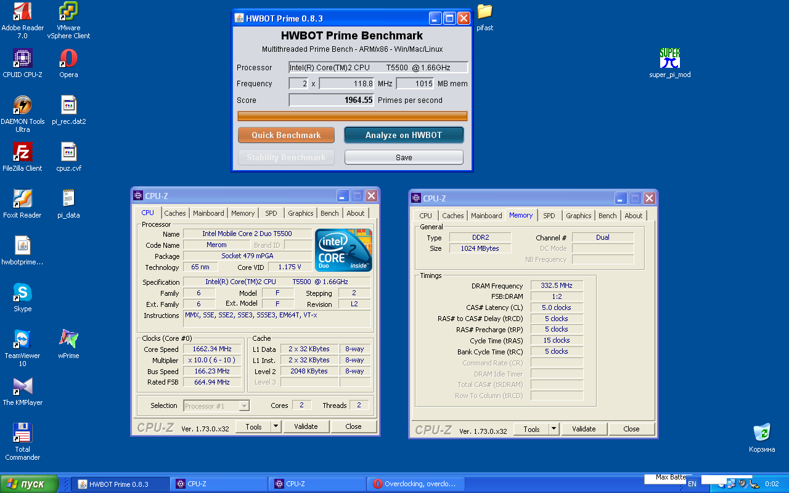Switch to Memory tab in left CPU-Z

click(x=243, y=213)
